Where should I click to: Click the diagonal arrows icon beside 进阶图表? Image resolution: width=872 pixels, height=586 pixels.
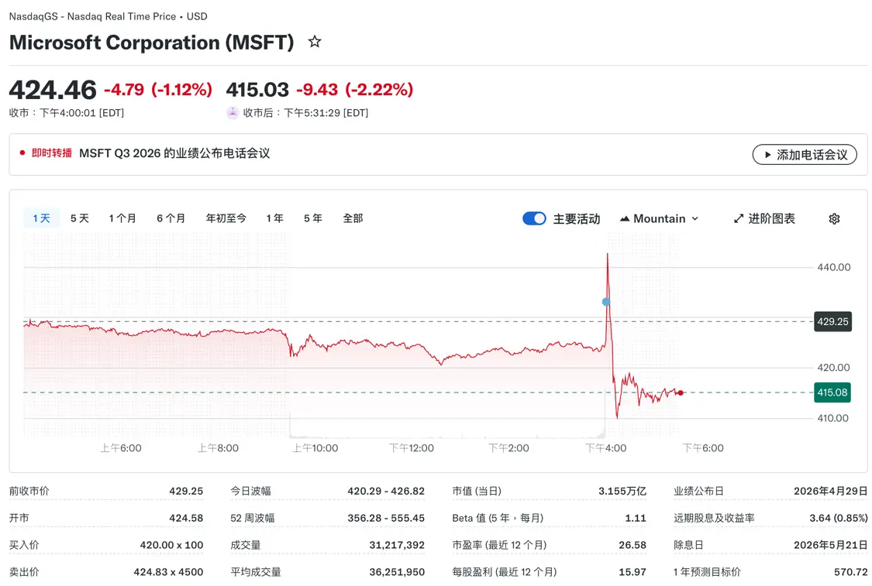737,218
